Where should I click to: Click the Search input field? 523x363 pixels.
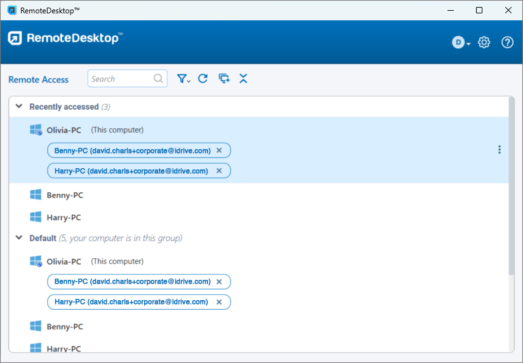pyautogui.click(x=119, y=79)
